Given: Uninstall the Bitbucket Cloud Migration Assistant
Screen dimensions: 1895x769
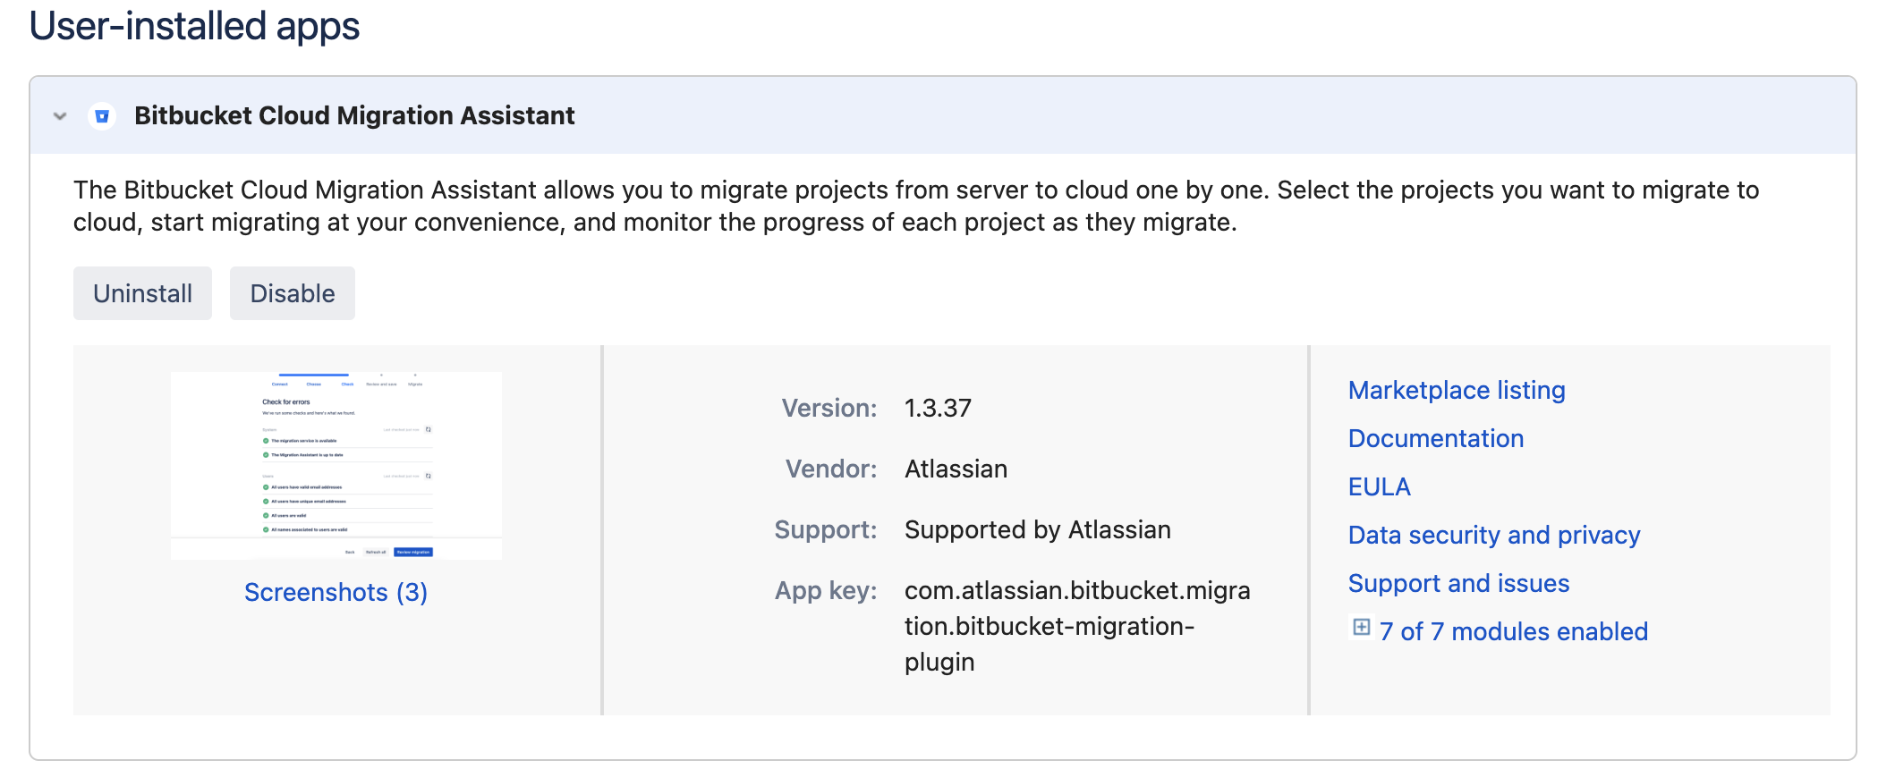Looking at the screenshot, I should [142, 293].
